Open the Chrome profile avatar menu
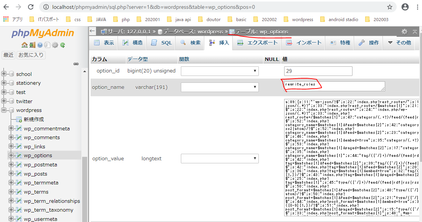Screen dimensions: 422x222 (x=405, y=7)
